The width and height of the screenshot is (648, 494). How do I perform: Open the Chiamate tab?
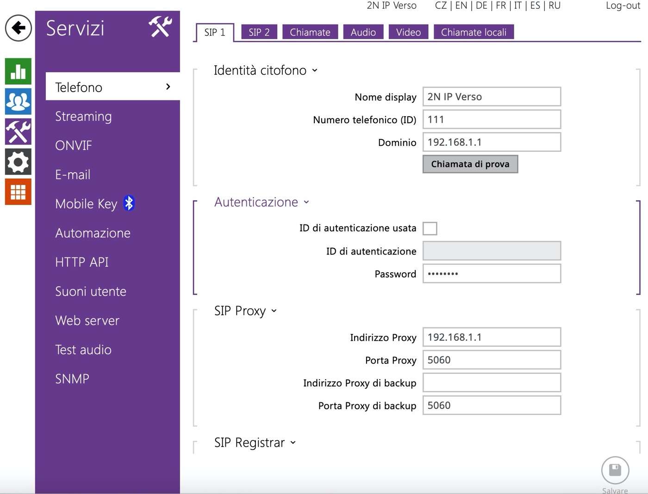click(310, 32)
